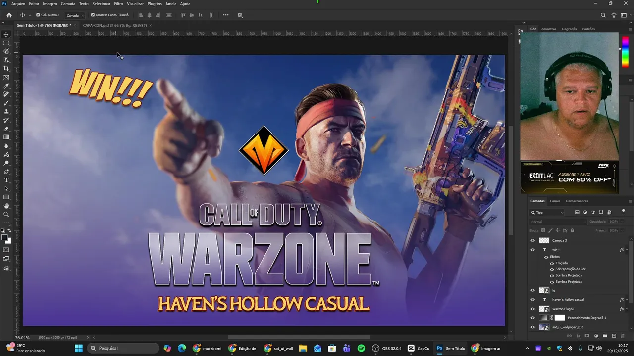Image resolution: width=634 pixels, height=356 pixels.
Task: Hide the Traçado effect
Action: coord(552,263)
